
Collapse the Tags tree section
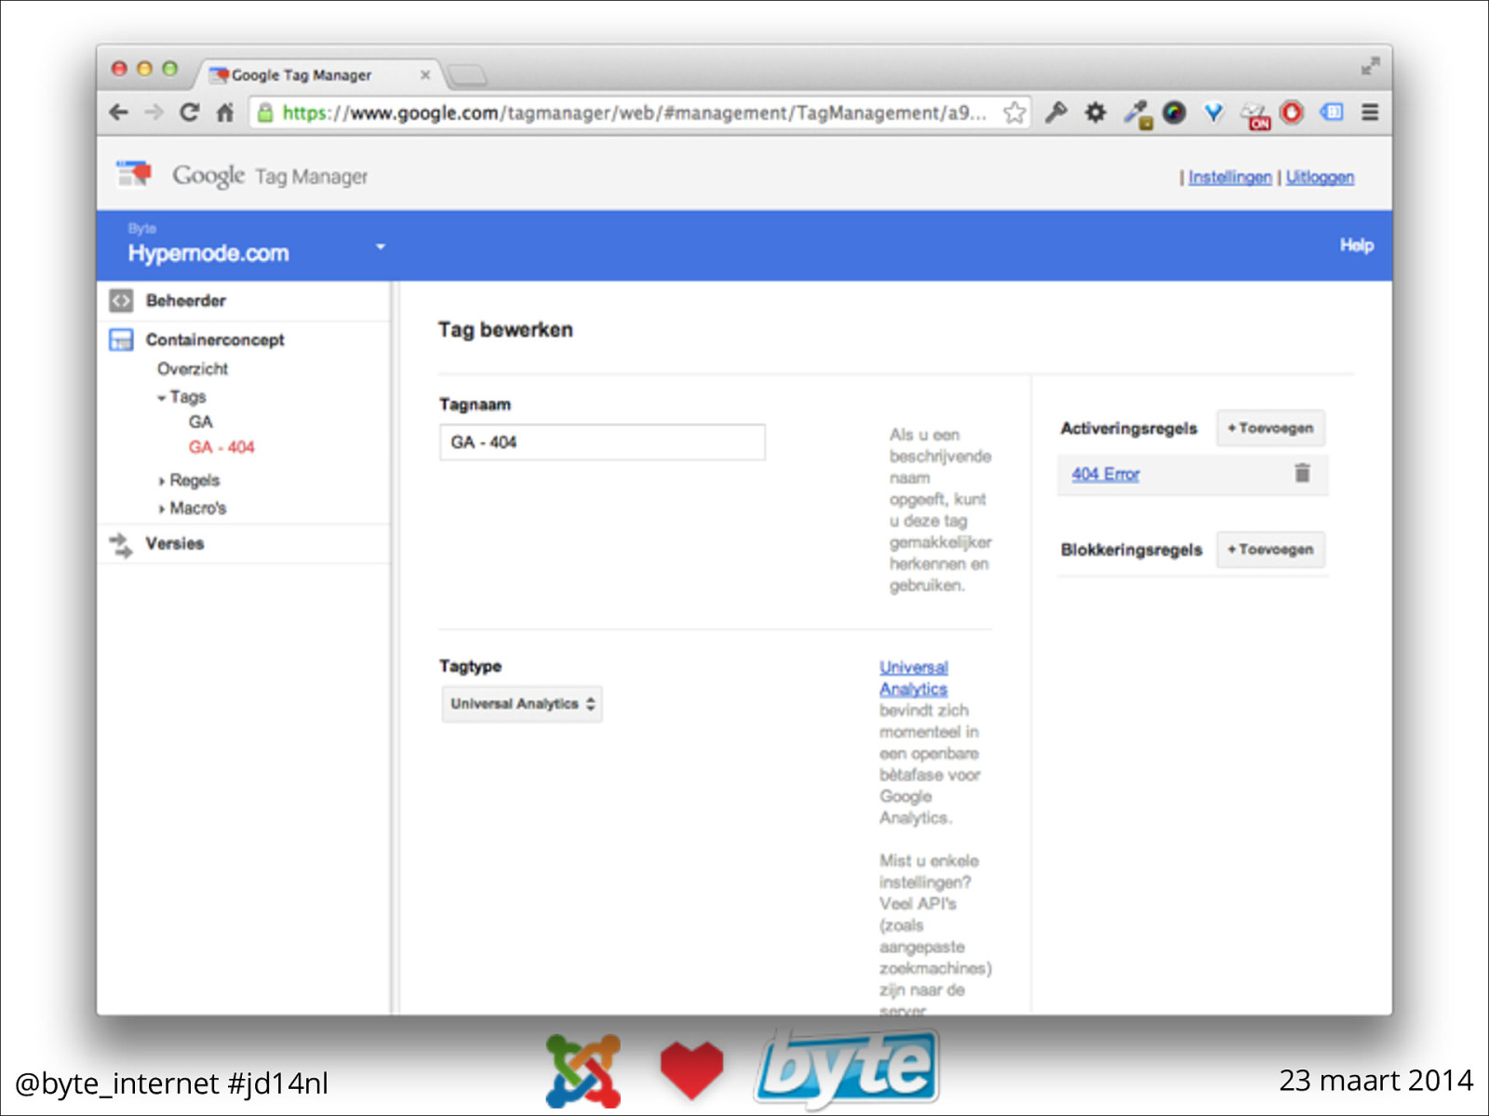[x=162, y=398]
